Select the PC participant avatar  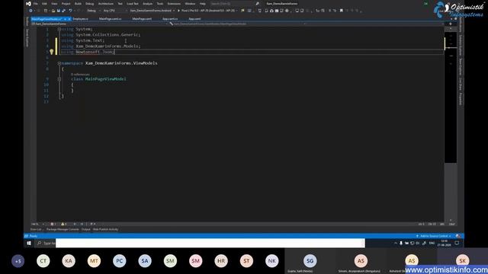pos(120,261)
